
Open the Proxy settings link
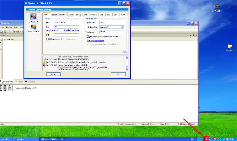coord(52,31)
